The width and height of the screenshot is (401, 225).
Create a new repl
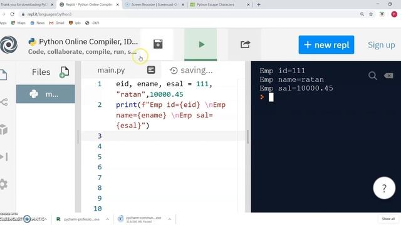[x=326, y=45]
